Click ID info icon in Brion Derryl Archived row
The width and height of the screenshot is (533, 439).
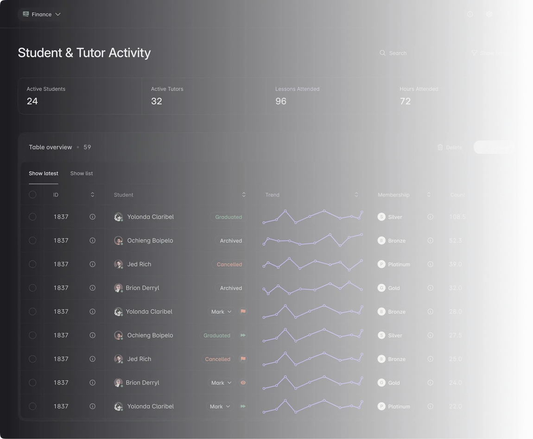pos(92,288)
